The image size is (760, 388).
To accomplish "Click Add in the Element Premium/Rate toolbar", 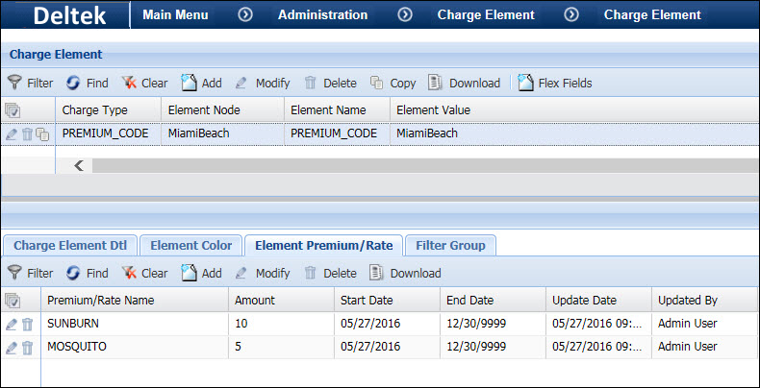I will (201, 273).
